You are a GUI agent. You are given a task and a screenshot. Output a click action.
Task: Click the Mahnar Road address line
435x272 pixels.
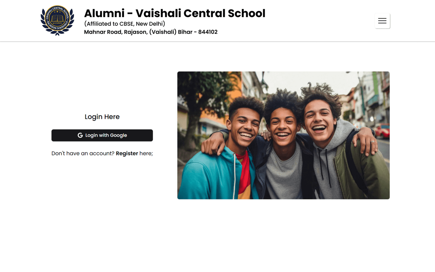150,32
